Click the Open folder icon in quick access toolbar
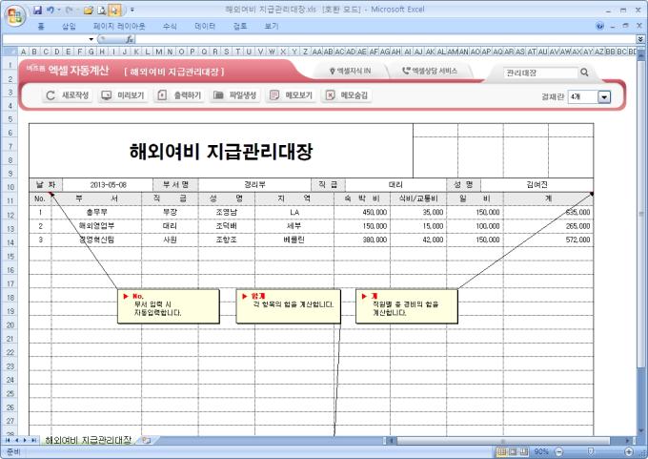 pos(88,10)
